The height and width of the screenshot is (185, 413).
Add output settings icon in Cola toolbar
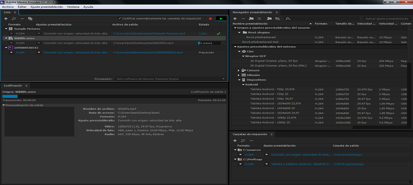(x=14, y=19)
